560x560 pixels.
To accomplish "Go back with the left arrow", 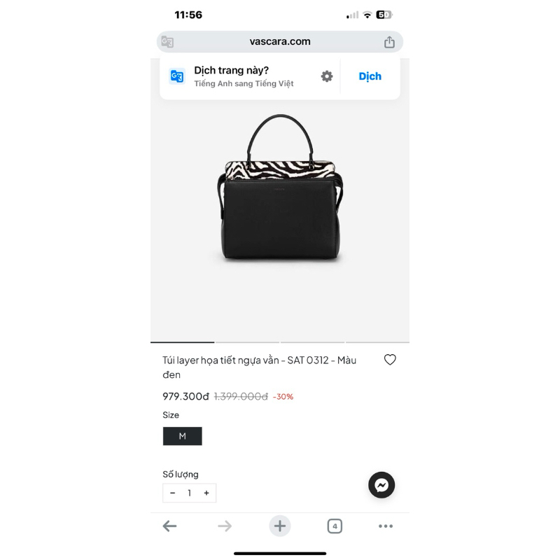I will [169, 526].
